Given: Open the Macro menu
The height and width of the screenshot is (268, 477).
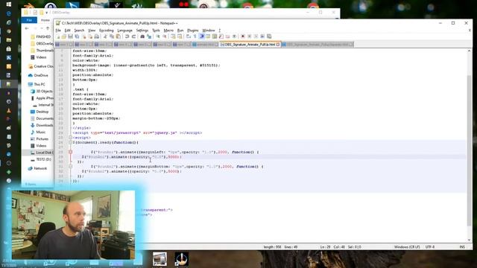Looking at the screenshot, I should (168, 31).
